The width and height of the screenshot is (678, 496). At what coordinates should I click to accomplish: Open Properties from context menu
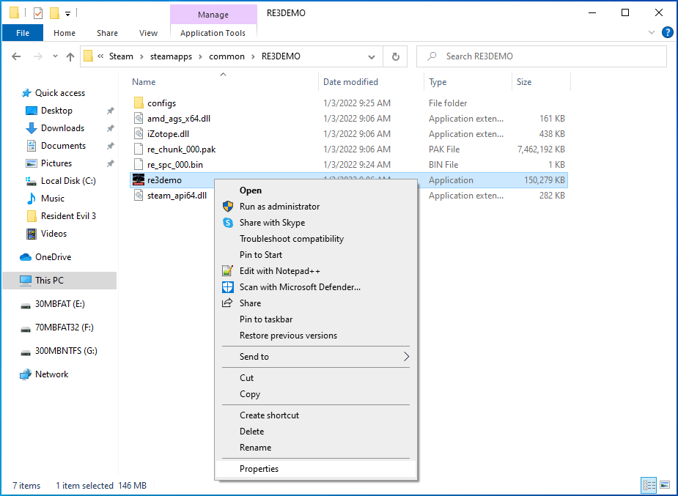pyautogui.click(x=259, y=469)
